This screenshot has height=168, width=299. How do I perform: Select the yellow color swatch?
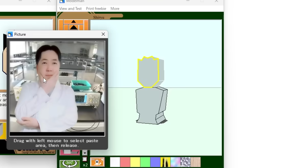click(135, 162)
